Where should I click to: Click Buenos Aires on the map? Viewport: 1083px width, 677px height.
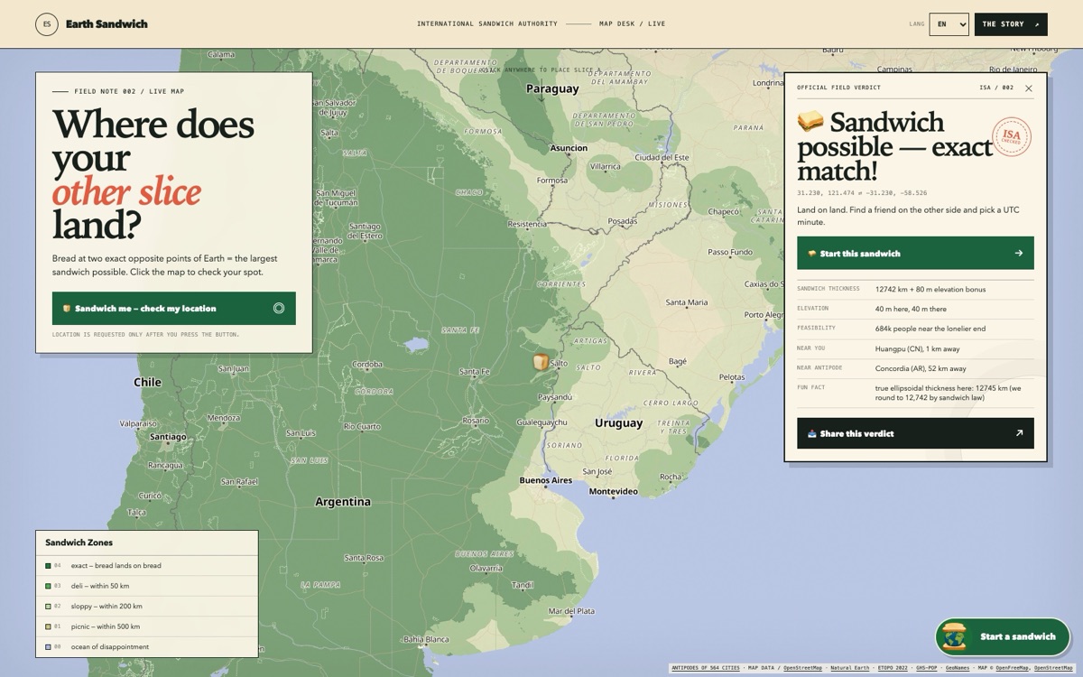[546, 480]
